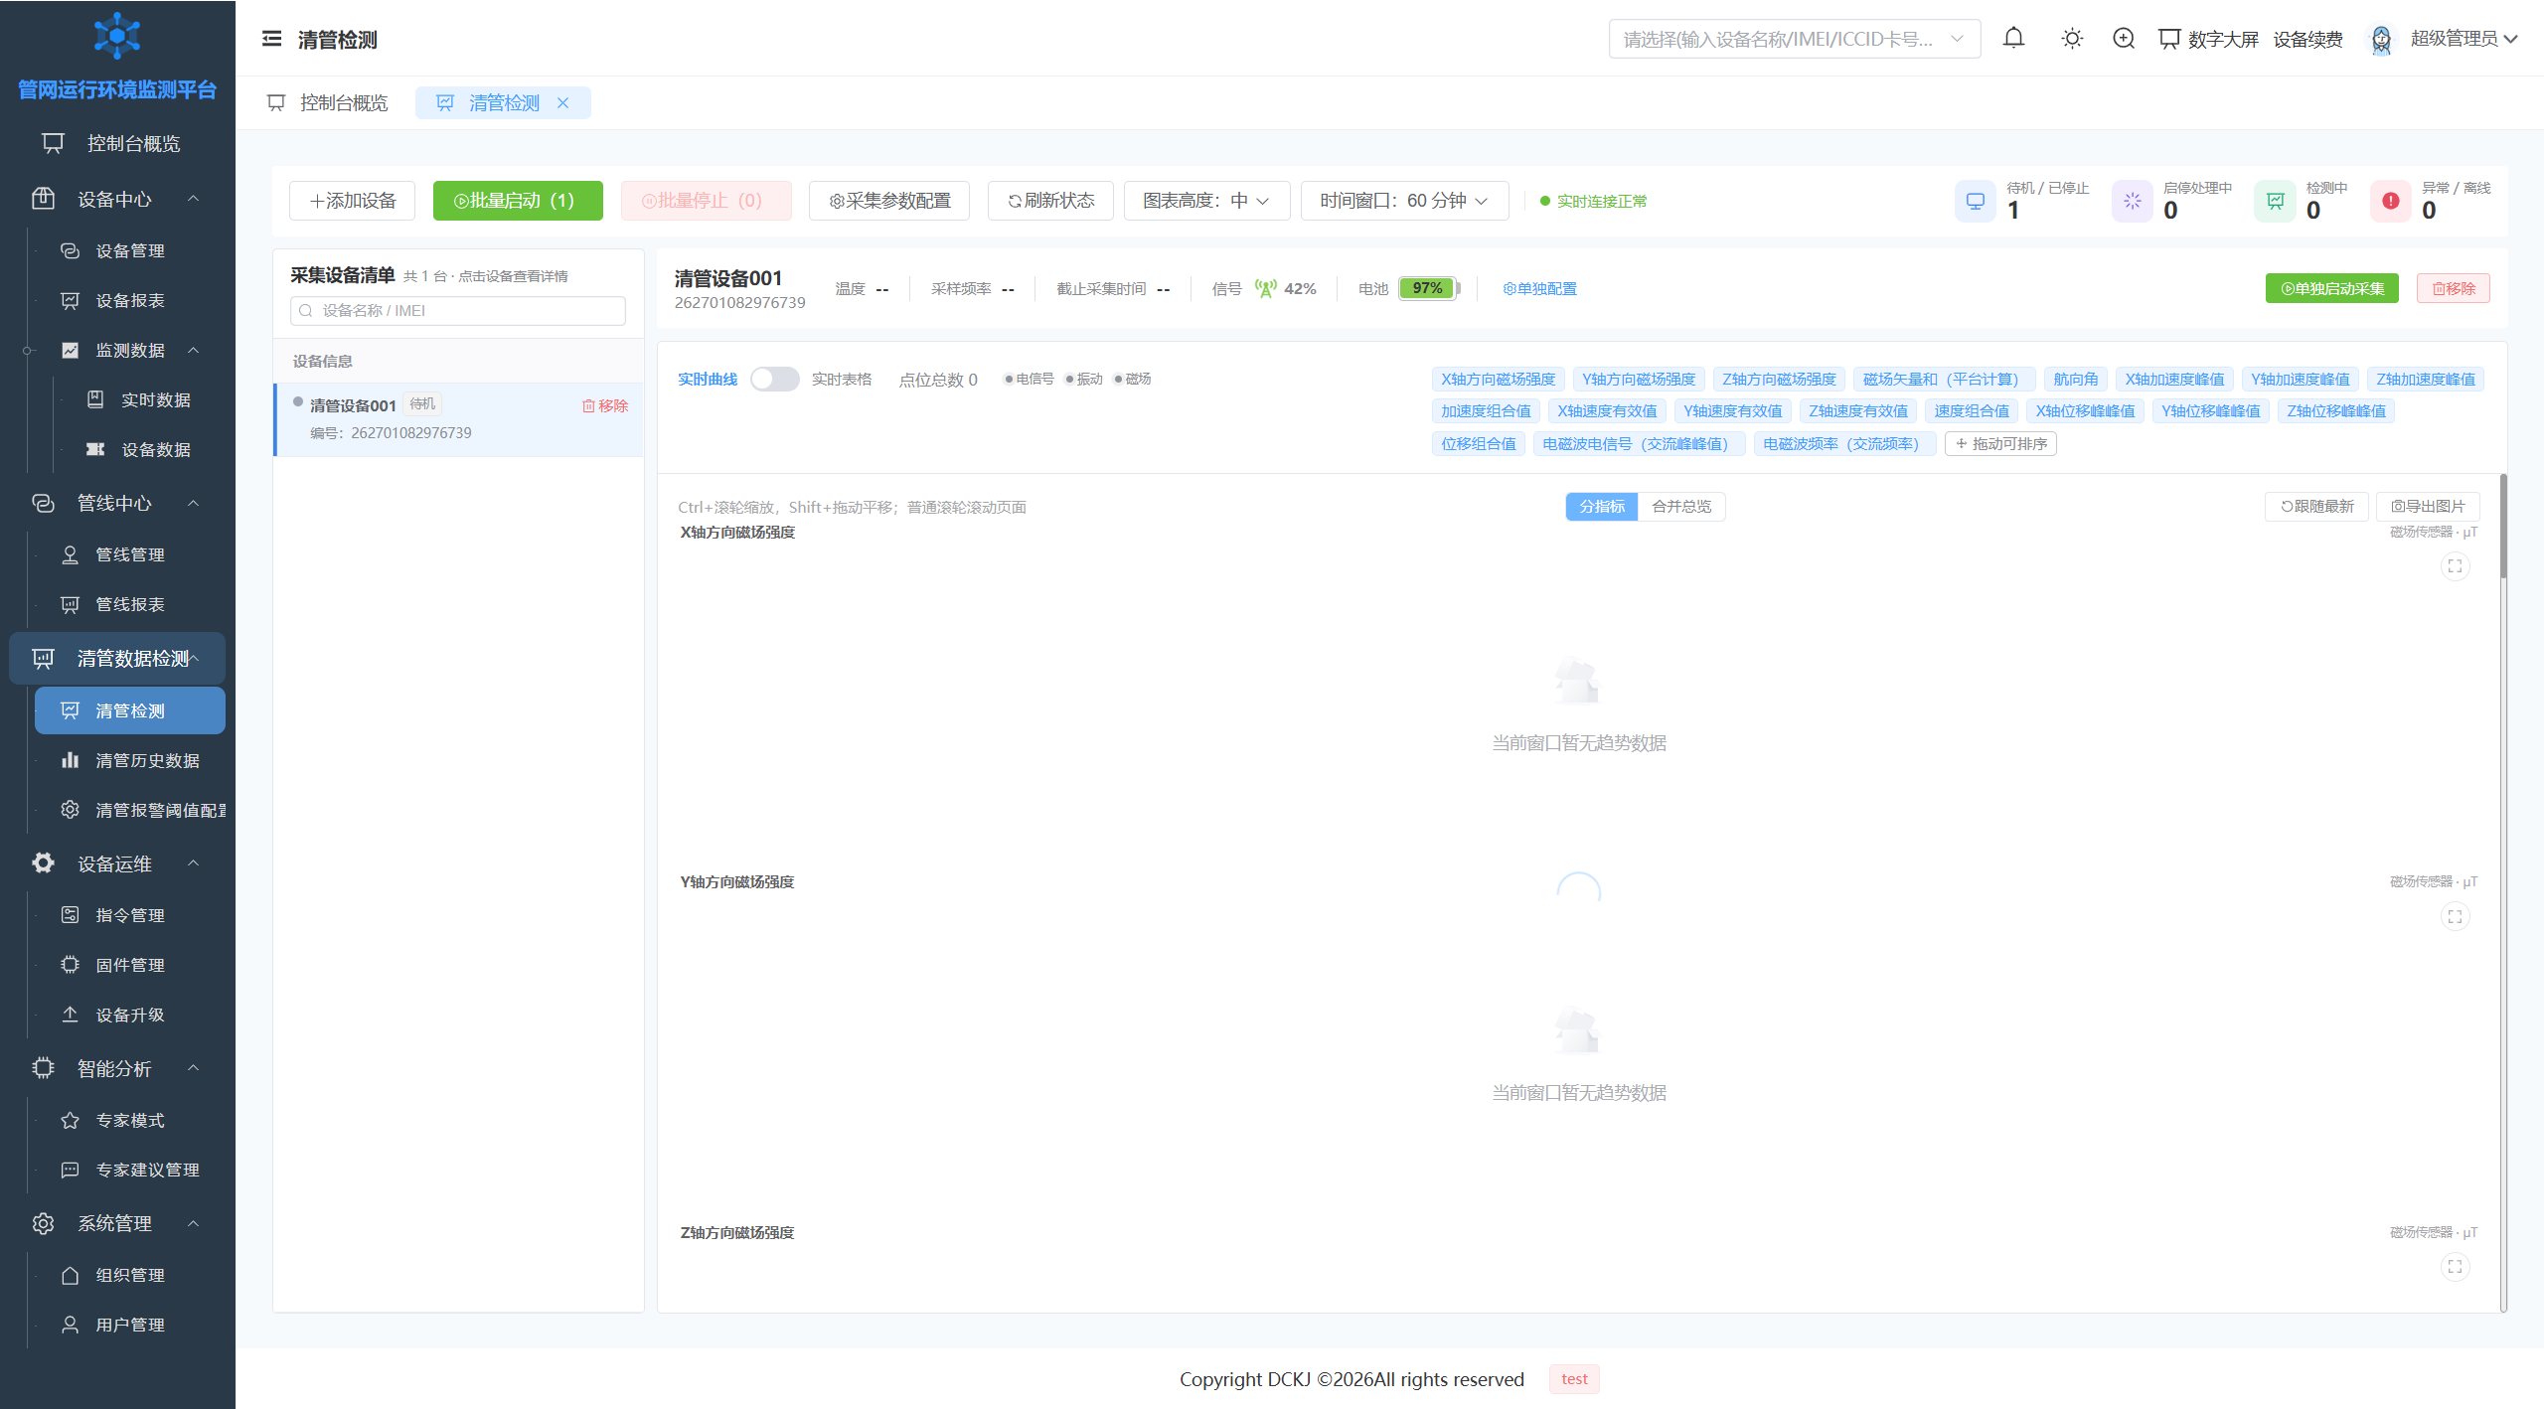Open the 图表高度 dropdown

click(x=1206, y=201)
